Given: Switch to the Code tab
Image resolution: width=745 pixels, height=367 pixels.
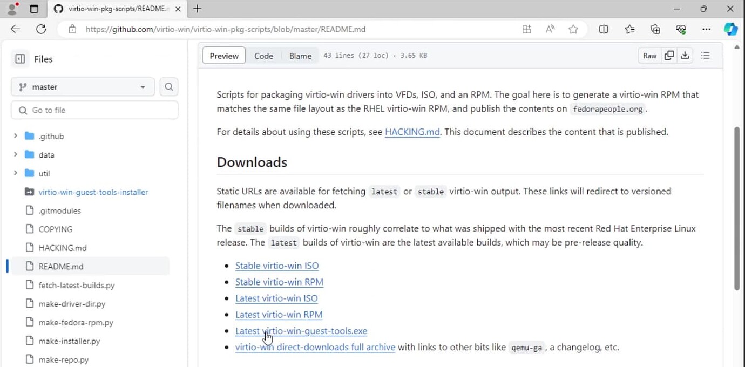Looking at the screenshot, I should (x=263, y=56).
